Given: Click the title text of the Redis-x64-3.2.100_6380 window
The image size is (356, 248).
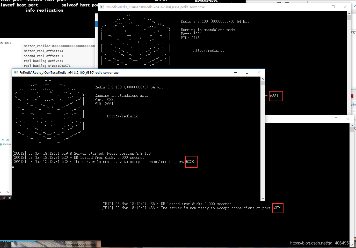Looking at the screenshot, I should point(69,73).
